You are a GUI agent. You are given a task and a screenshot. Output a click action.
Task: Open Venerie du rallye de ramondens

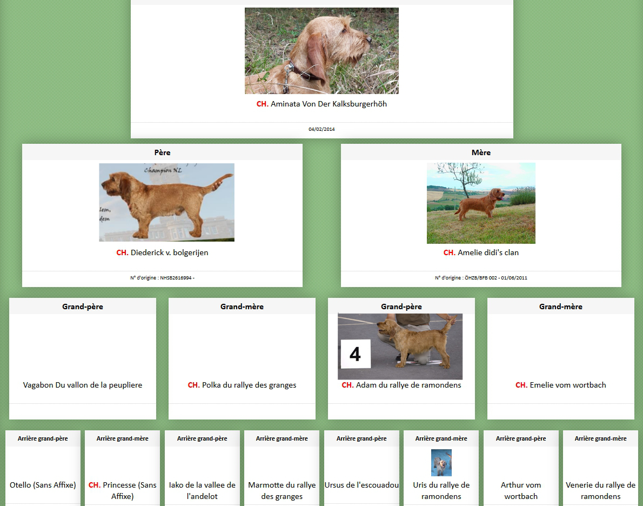600,490
